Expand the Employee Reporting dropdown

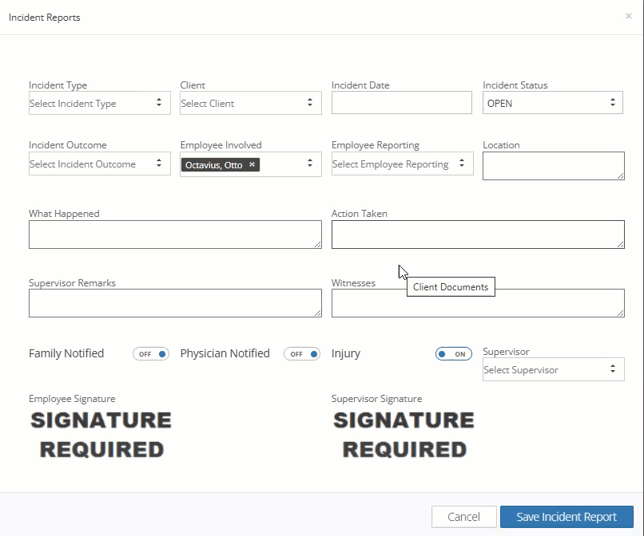coord(402,164)
